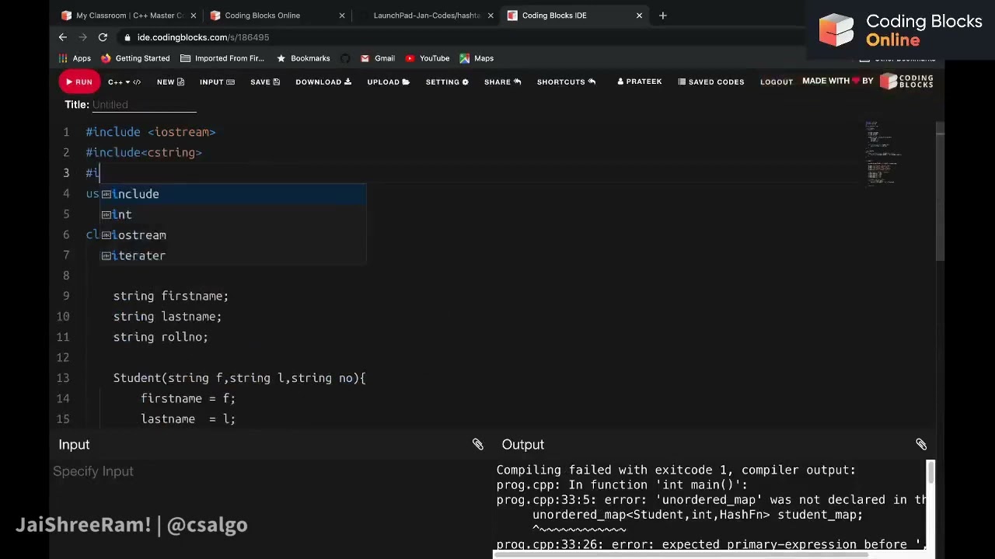Click code line 'string firstname;'
This screenshot has width=995, height=559.
click(x=171, y=296)
